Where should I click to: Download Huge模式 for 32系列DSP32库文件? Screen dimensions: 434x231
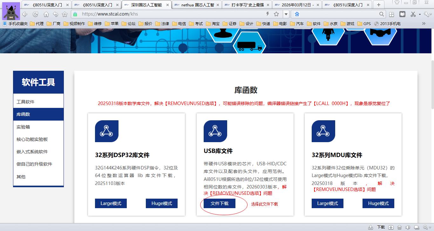[x=162, y=203]
